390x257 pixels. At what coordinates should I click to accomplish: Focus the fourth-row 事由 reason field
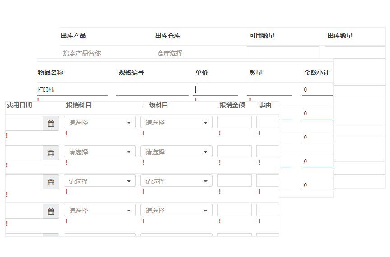tap(268, 210)
